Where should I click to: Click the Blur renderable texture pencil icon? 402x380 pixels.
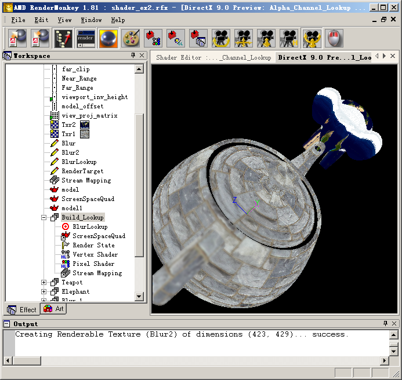tap(54, 143)
